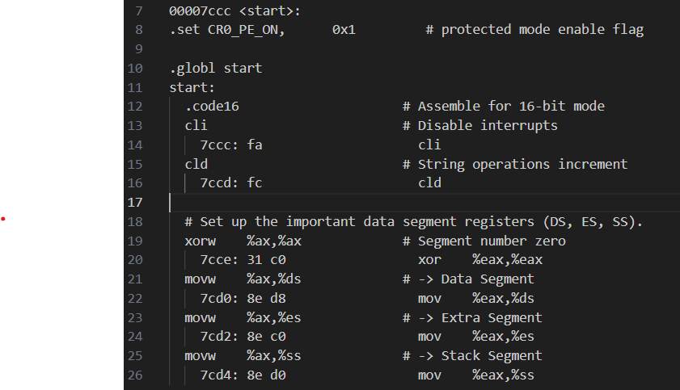Click the '-> Extra Segment' comment

[479, 317]
